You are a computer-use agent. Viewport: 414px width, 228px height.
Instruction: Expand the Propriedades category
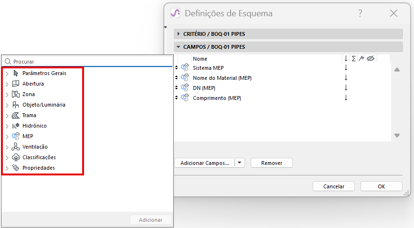(x=7, y=168)
